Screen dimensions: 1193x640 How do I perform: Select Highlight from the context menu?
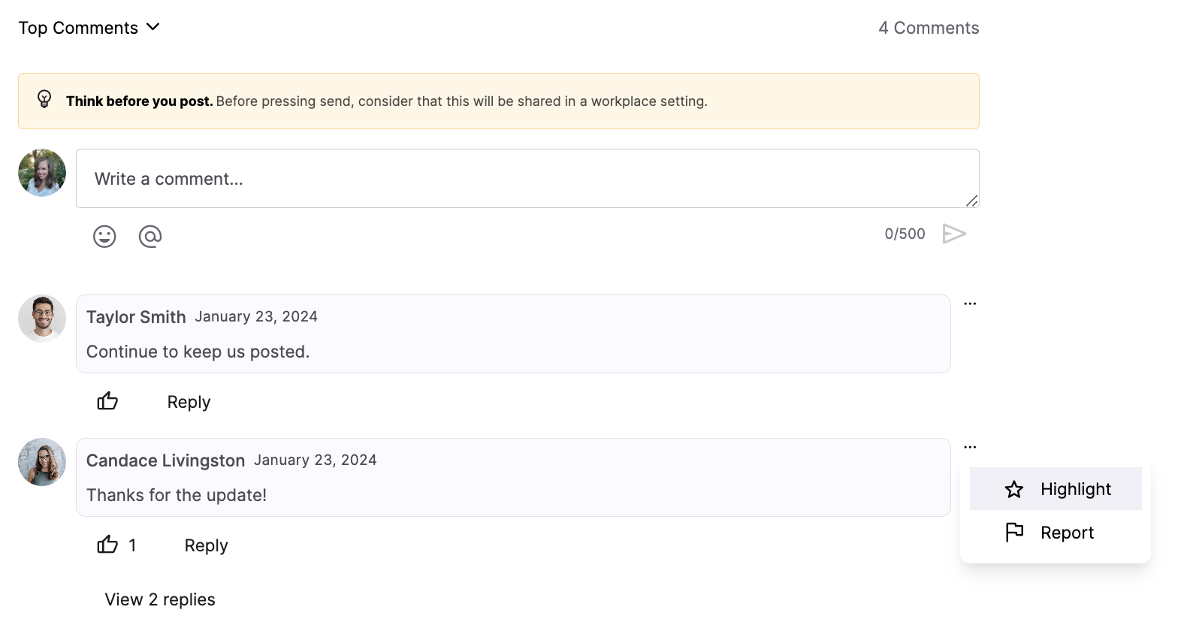click(1056, 489)
